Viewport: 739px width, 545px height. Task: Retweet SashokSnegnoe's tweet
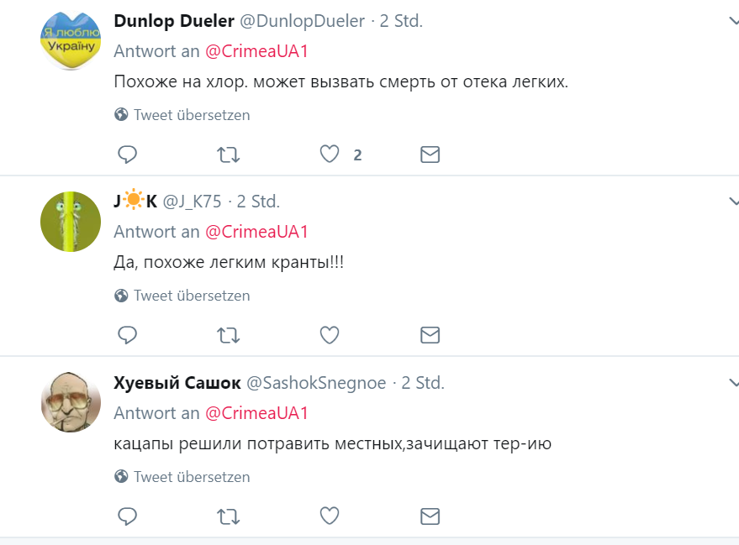tap(228, 516)
